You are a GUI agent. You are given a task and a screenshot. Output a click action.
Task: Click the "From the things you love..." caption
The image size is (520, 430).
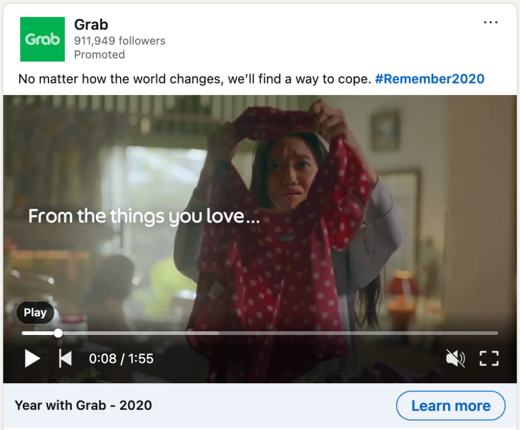click(x=144, y=216)
